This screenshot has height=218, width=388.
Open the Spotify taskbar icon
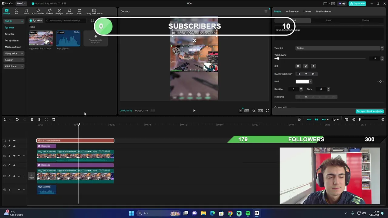248,213
